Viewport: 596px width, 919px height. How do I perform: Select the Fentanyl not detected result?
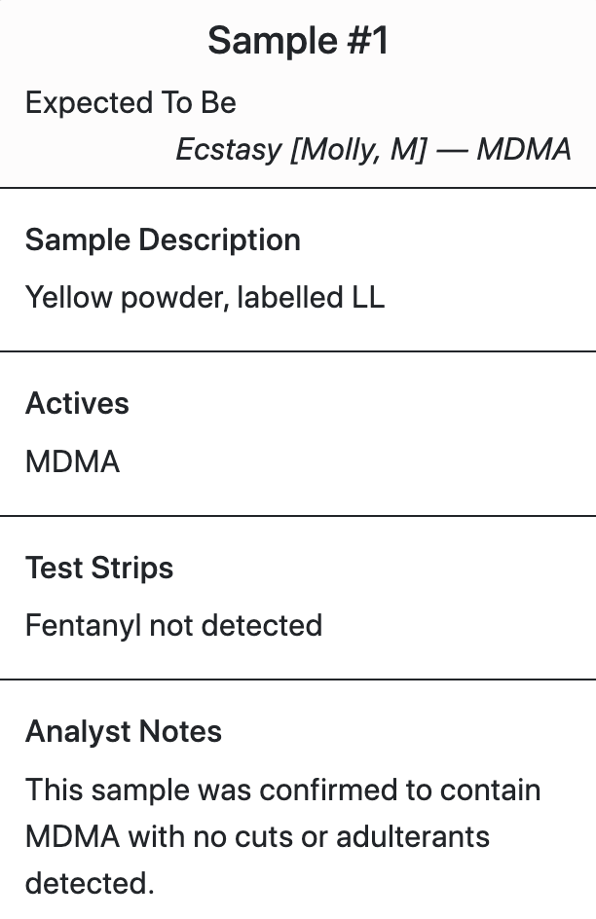click(174, 625)
